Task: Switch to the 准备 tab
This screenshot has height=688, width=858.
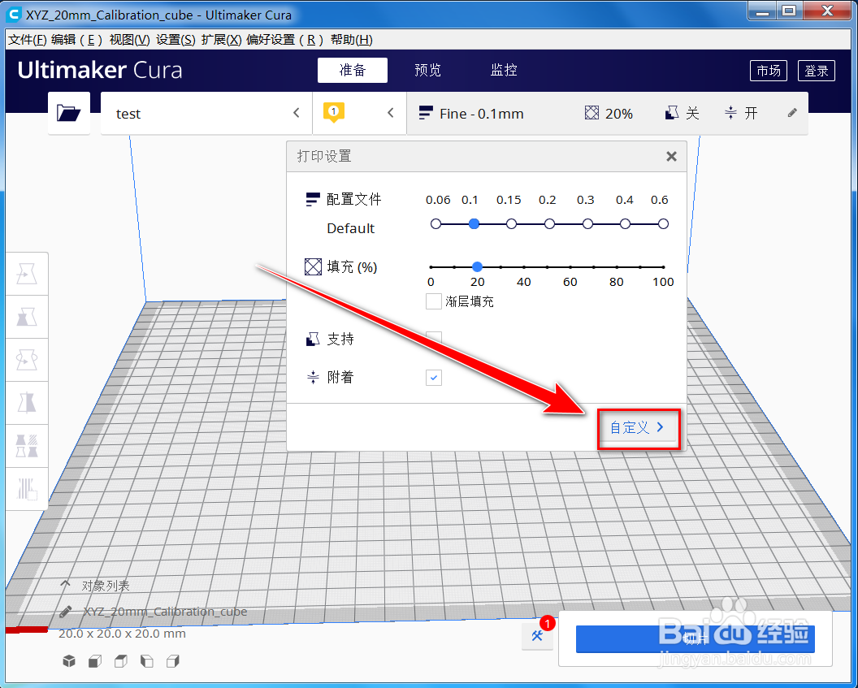Action: pos(353,70)
